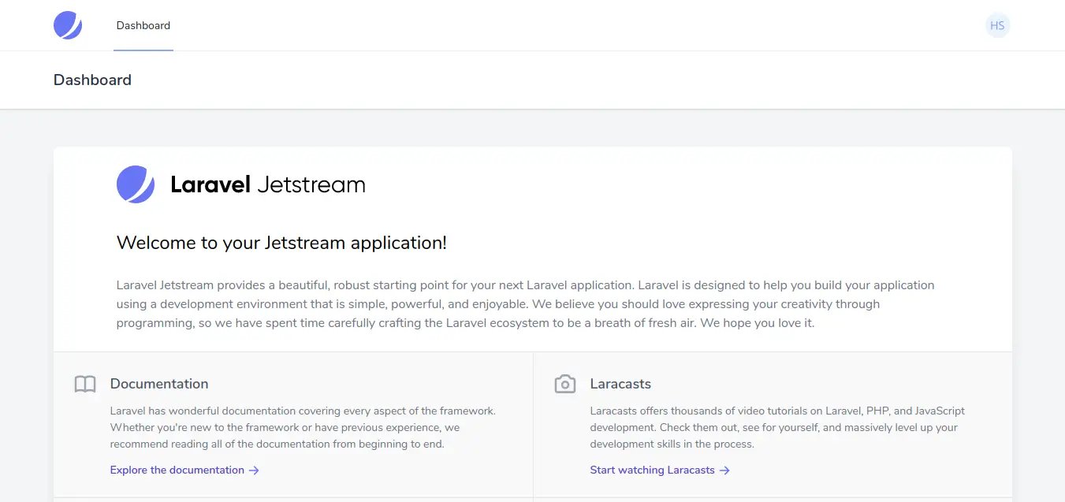Click the large Jetstream logo mark in the welcome card

136,184
